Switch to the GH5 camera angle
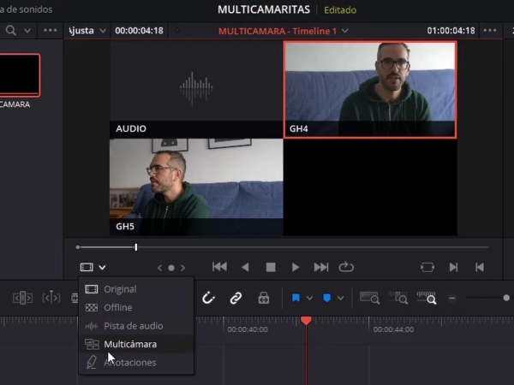This screenshot has height=385, width=514. click(x=196, y=187)
